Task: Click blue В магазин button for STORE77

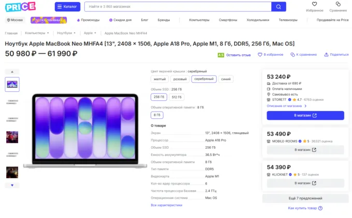Action: (305, 115)
